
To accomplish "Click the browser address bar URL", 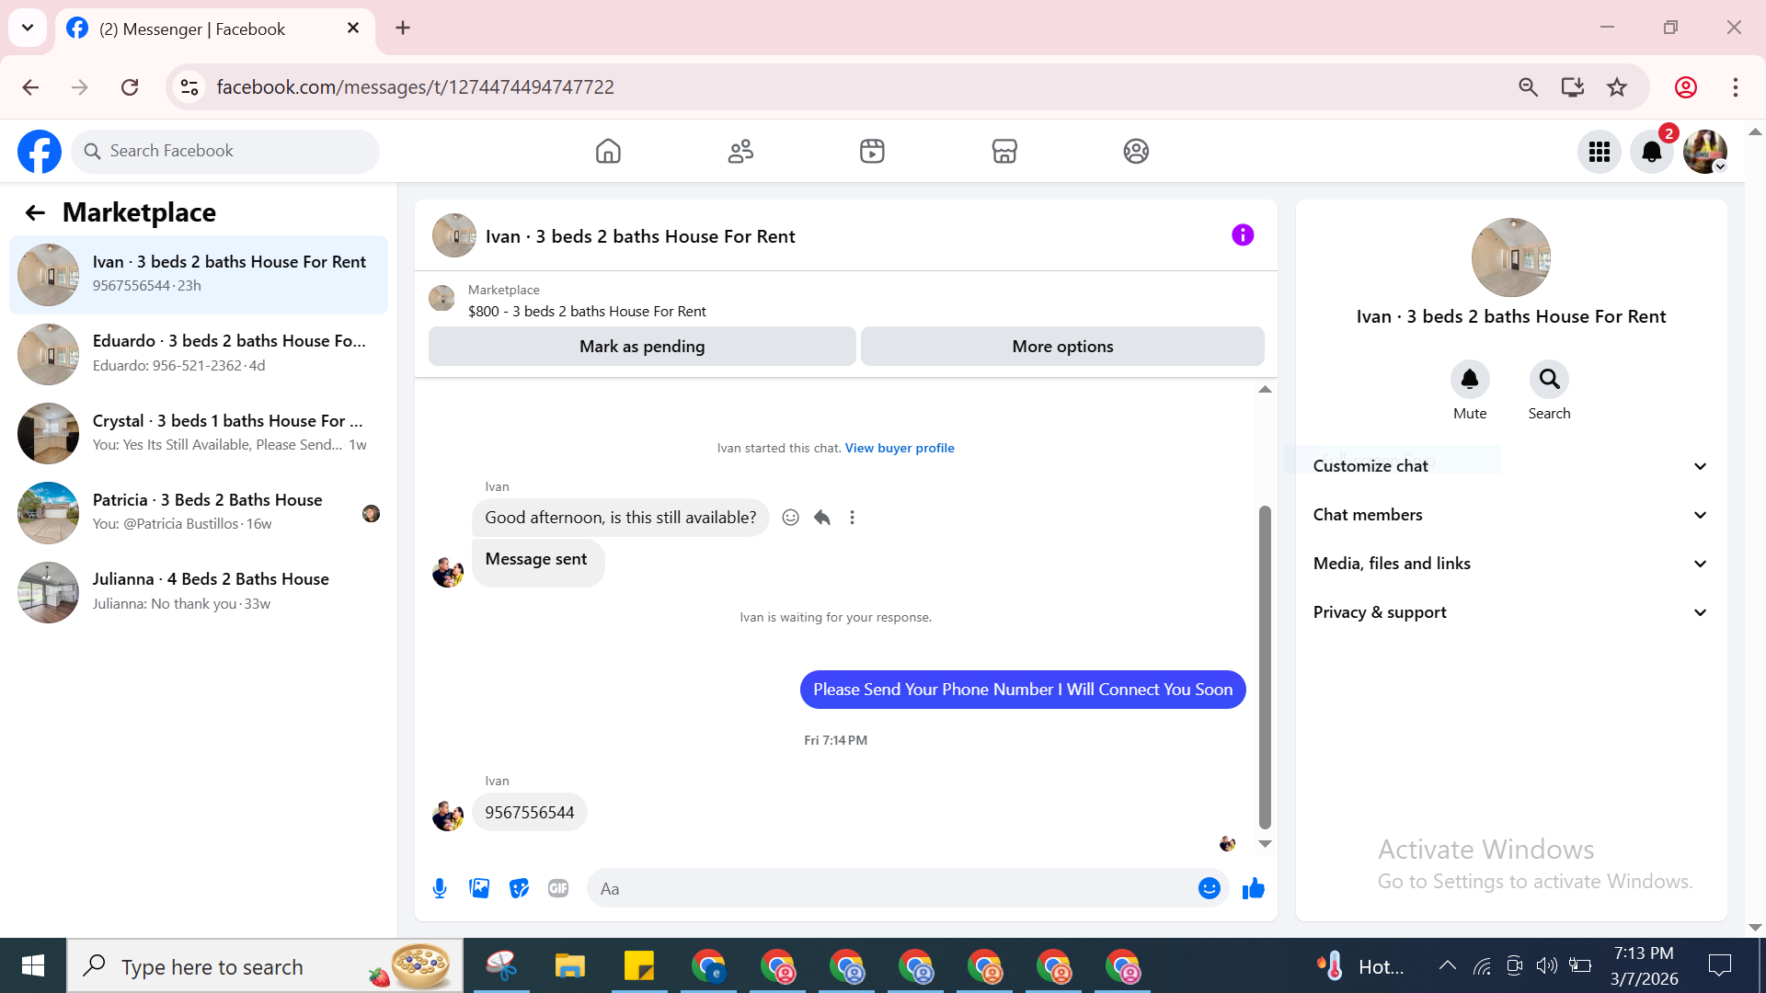I will point(415,87).
